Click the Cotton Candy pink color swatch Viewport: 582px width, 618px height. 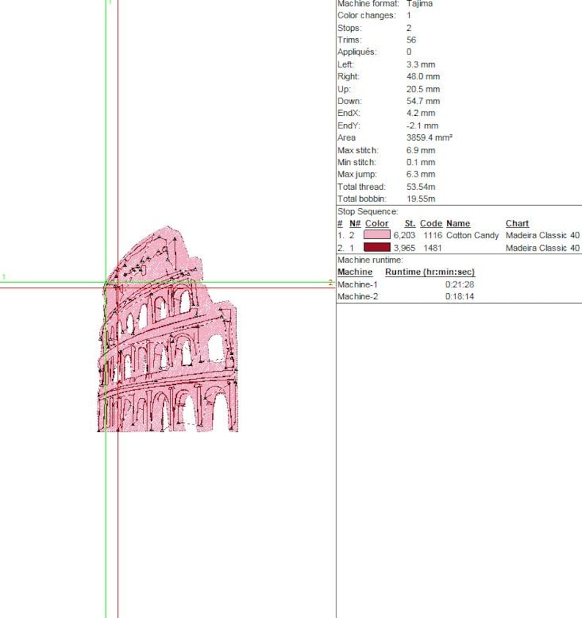tap(377, 235)
